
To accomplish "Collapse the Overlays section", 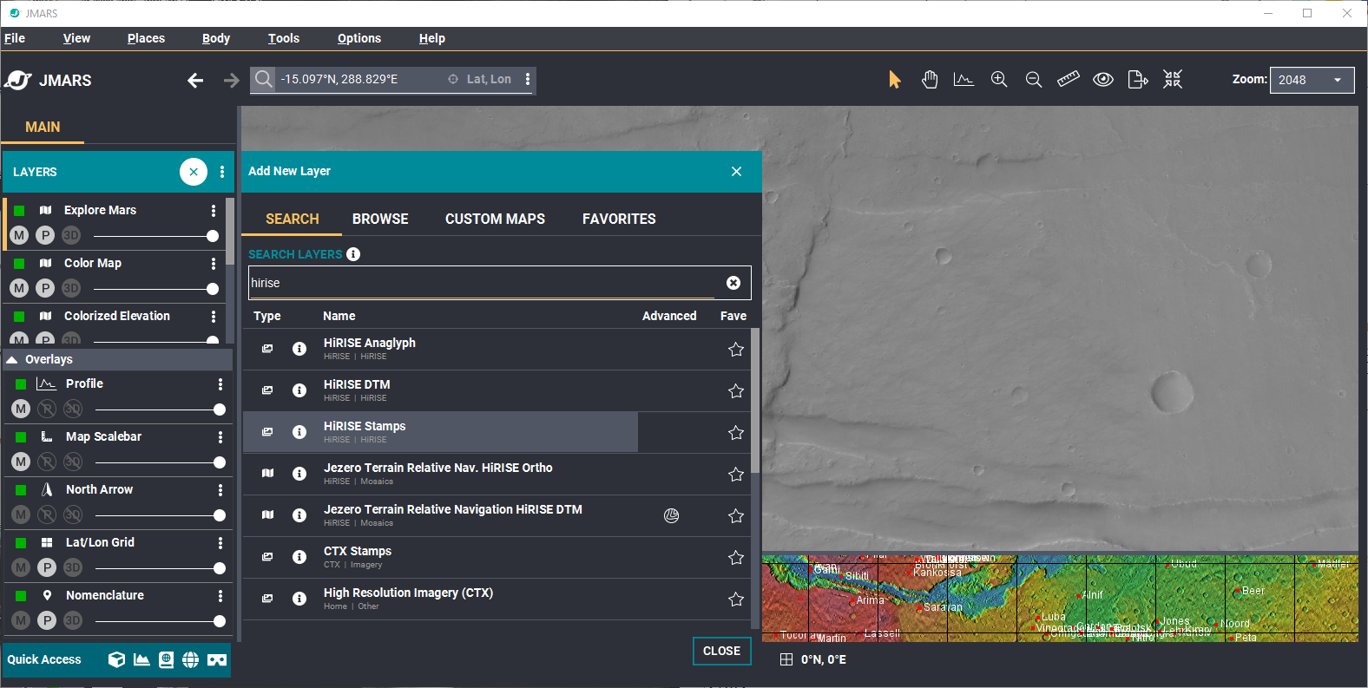I will pyautogui.click(x=12, y=359).
